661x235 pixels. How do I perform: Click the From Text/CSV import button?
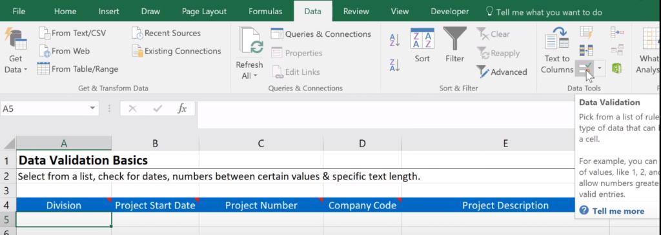[72, 33]
